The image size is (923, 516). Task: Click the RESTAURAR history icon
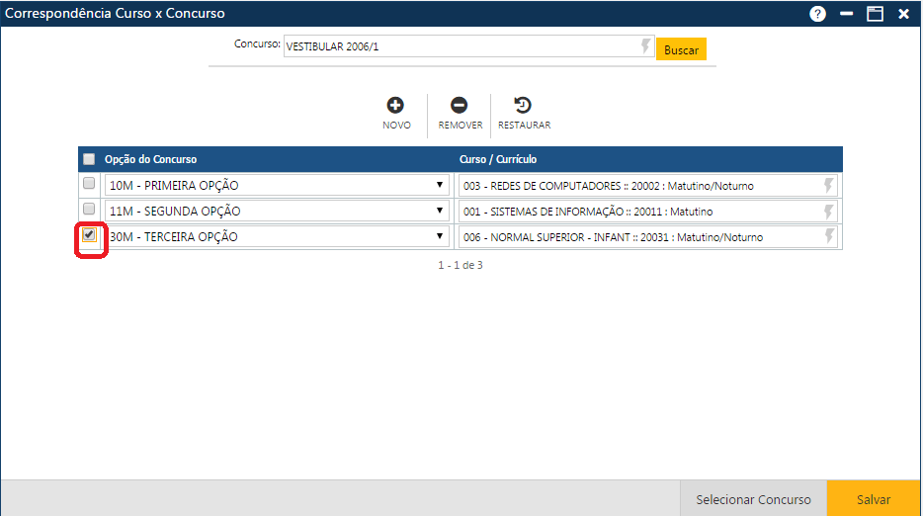point(524,106)
